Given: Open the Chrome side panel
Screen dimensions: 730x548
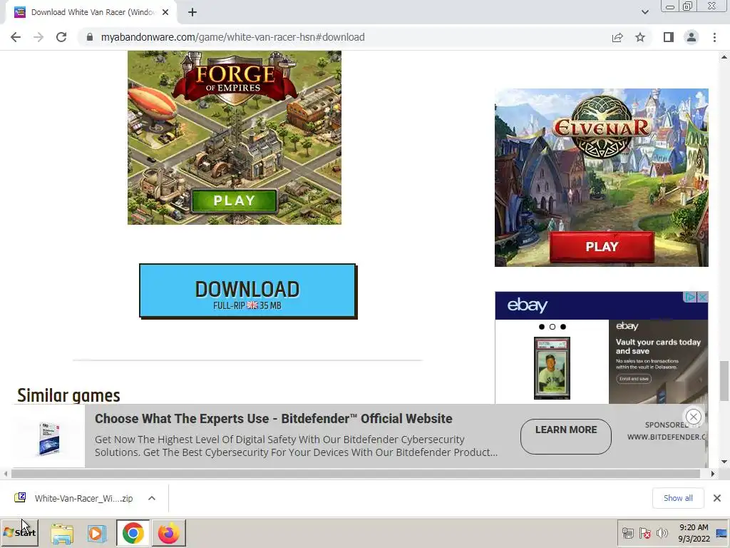Looking at the screenshot, I should (x=669, y=37).
